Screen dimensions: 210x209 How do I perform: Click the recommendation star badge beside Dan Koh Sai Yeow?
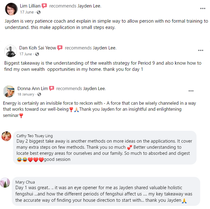(60, 48)
